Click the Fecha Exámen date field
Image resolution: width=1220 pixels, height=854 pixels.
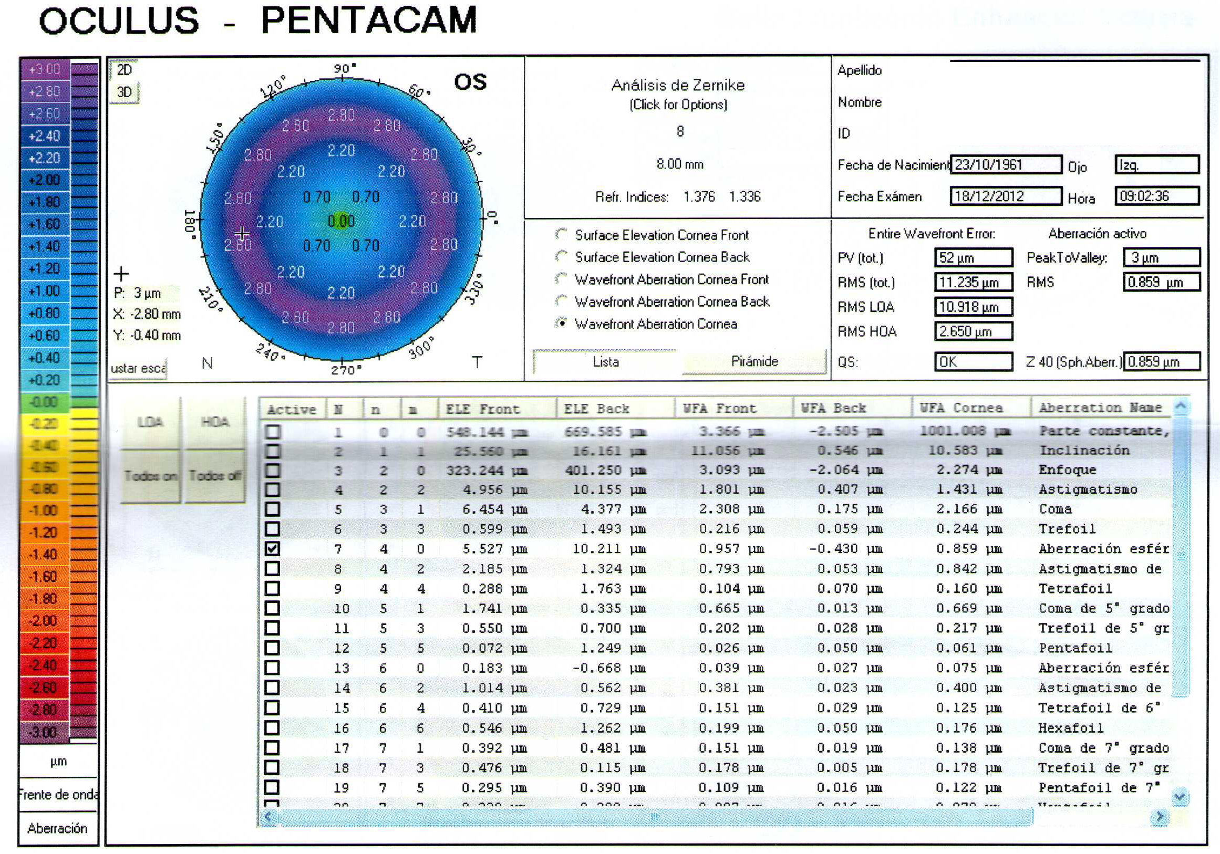[x=1006, y=196]
